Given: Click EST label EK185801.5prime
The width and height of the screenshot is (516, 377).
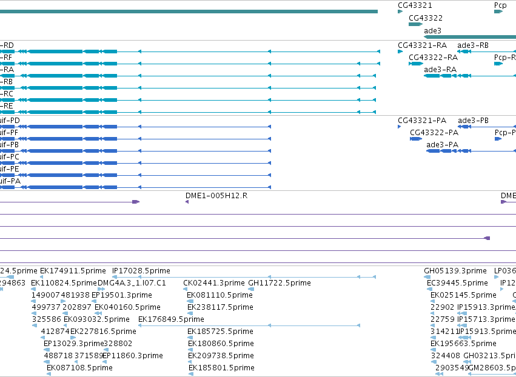Looking at the screenshot, I should (221, 369).
